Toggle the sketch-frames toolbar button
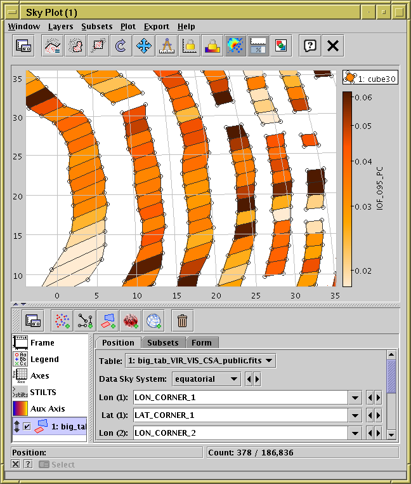The width and height of the screenshot is (411, 484). pyautogui.click(x=257, y=46)
